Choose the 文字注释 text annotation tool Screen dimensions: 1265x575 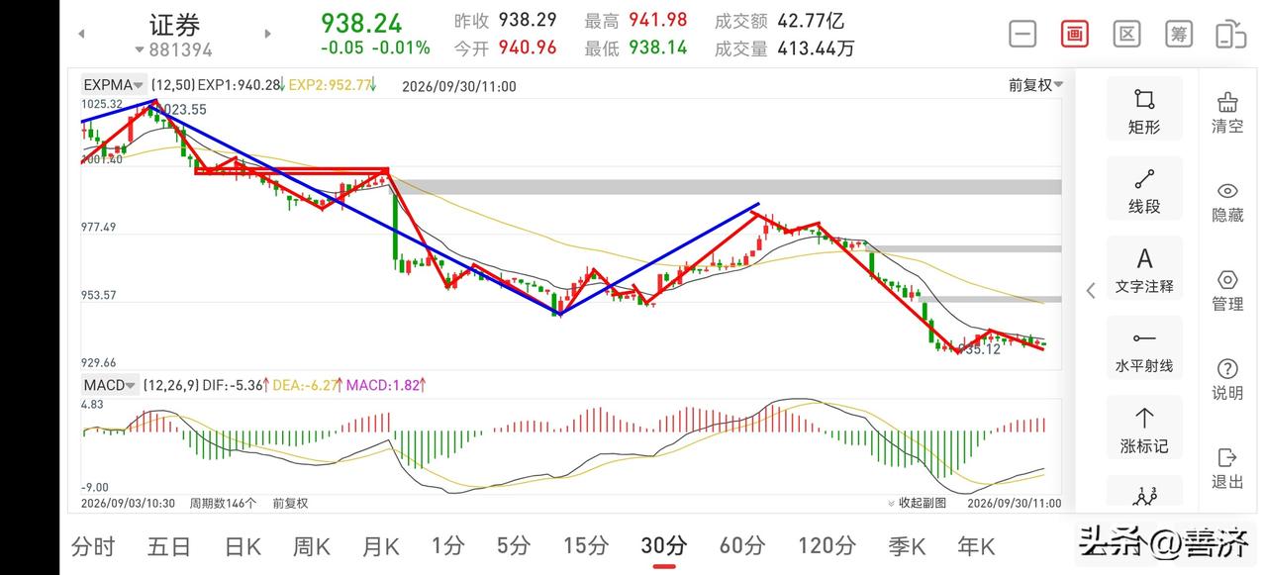(x=1143, y=269)
